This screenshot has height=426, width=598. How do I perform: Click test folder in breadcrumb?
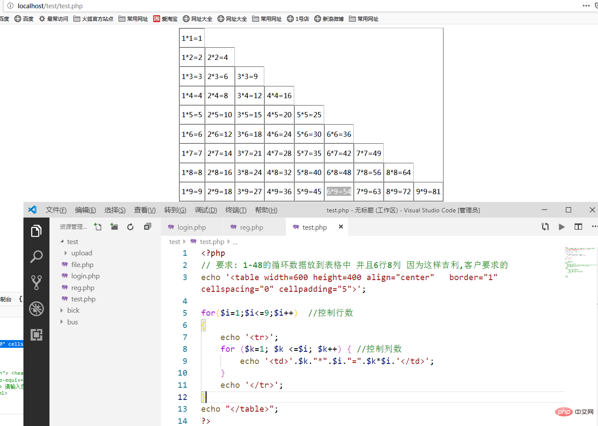point(174,242)
